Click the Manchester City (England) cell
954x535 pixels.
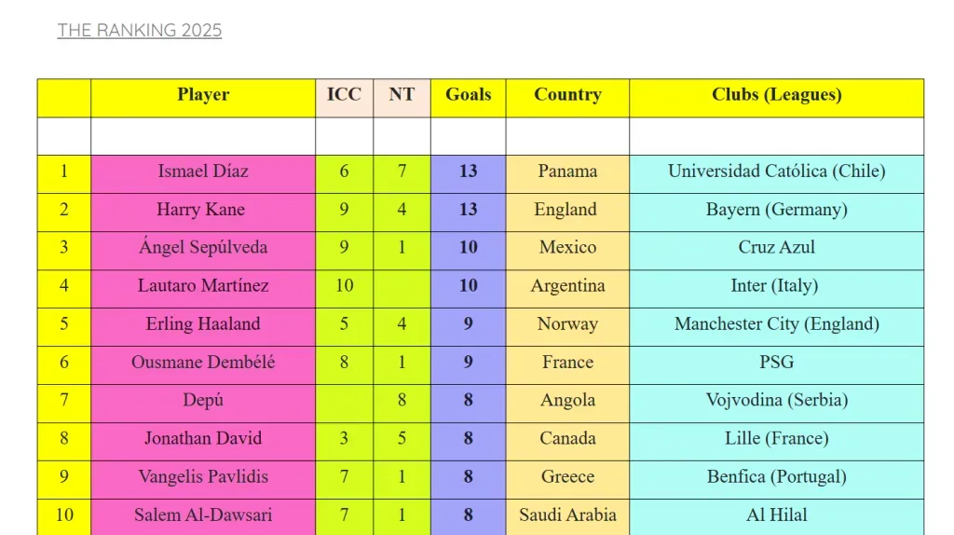pyautogui.click(x=776, y=324)
